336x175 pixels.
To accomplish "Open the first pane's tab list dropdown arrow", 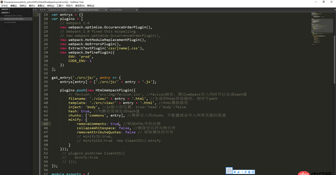I will click(x=40, y=10).
